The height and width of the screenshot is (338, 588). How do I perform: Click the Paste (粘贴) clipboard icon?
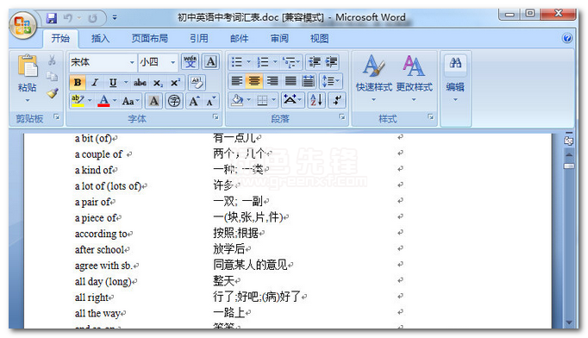pos(28,66)
